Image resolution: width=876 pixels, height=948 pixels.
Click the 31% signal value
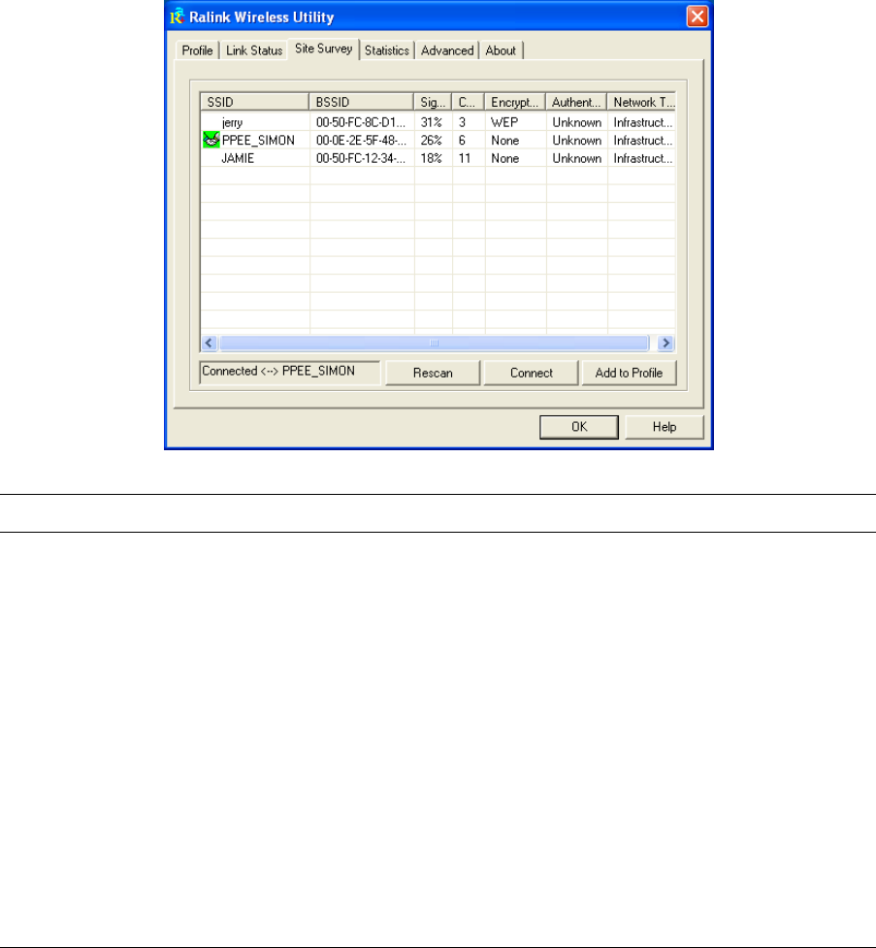click(431, 122)
